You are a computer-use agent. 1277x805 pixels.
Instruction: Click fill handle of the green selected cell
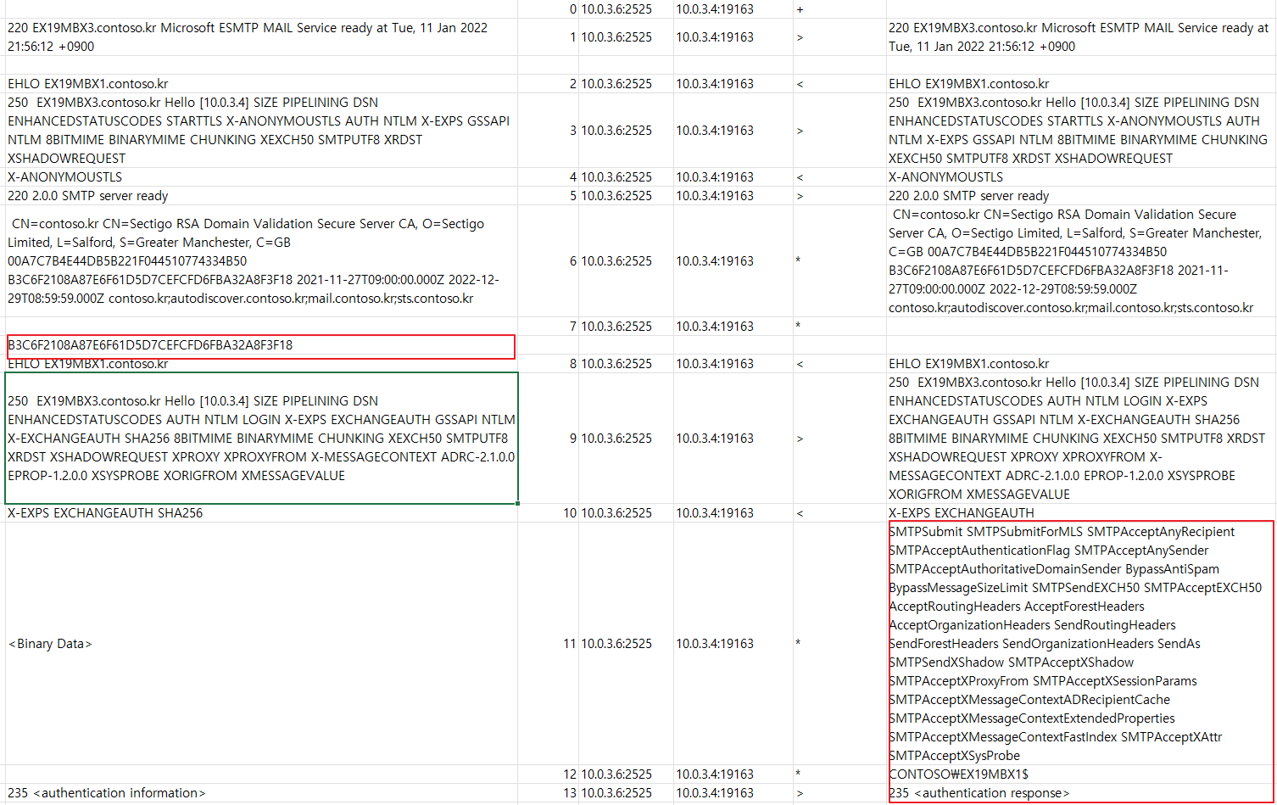[x=517, y=503]
